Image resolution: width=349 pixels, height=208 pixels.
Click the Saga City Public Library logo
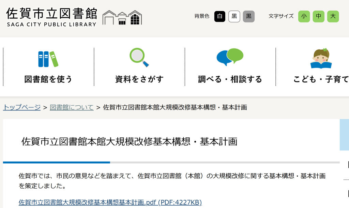point(51,17)
